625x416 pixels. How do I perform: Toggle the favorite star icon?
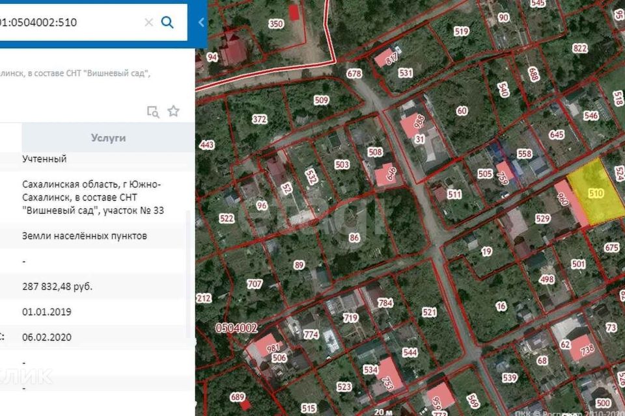coord(173,111)
